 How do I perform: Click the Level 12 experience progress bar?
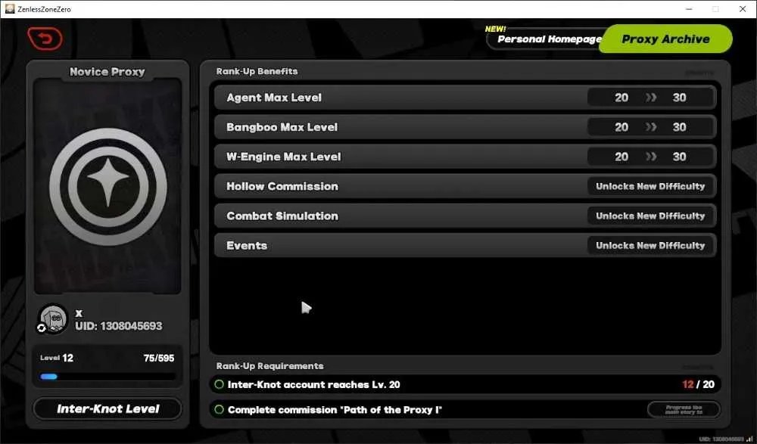pyautogui.click(x=107, y=377)
